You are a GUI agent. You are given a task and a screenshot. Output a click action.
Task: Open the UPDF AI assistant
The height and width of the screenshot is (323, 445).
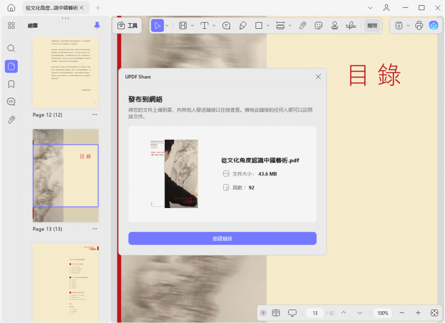click(x=434, y=26)
